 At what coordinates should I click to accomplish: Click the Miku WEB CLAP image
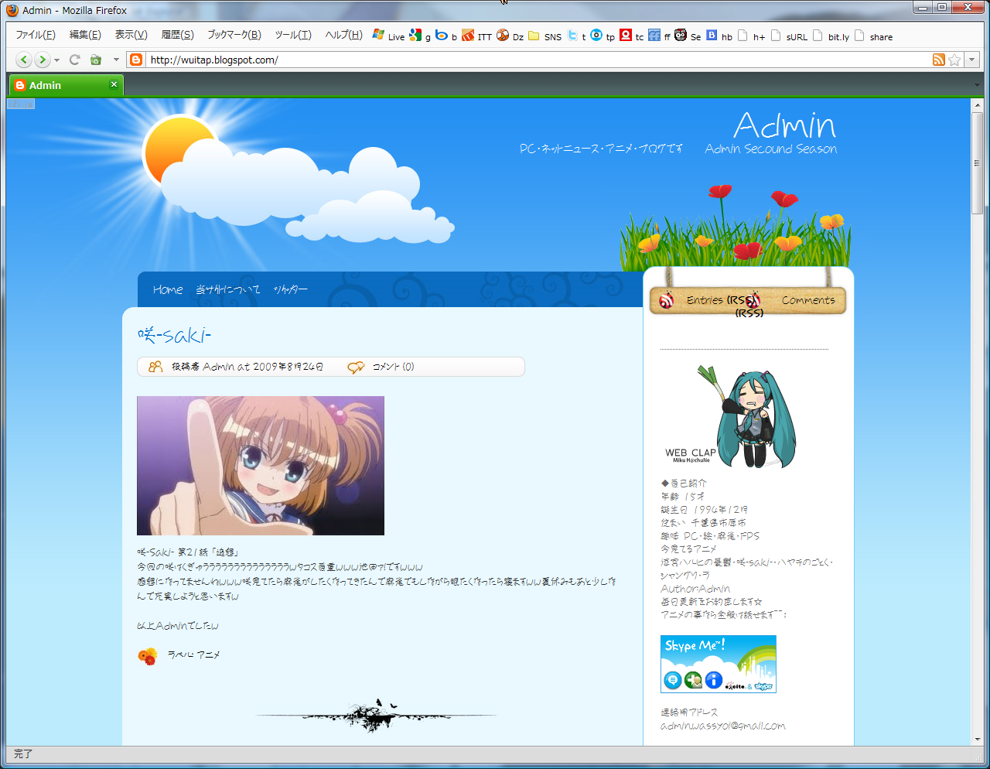(731, 417)
